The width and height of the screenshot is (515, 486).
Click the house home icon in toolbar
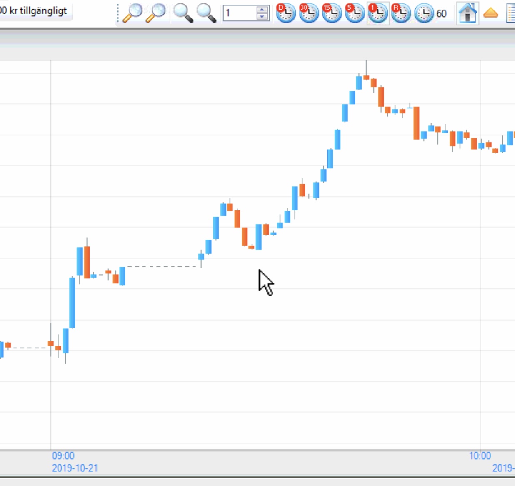pos(467,13)
